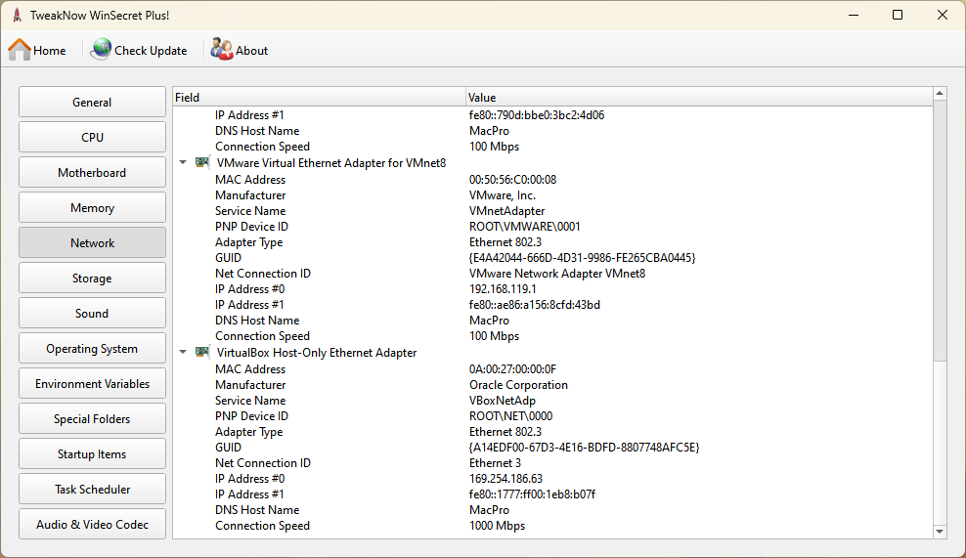Image resolution: width=966 pixels, height=558 pixels.
Task: Click the TweakNow app icon in title bar
Action: pos(18,15)
